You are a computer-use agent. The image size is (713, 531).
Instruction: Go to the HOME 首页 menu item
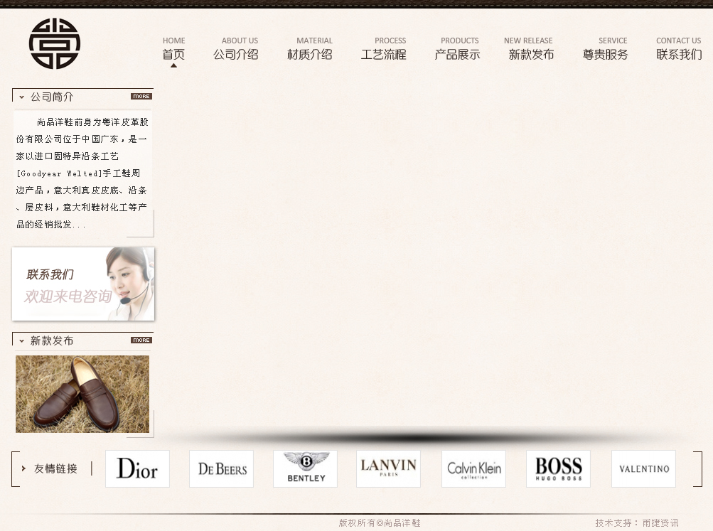coord(173,49)
